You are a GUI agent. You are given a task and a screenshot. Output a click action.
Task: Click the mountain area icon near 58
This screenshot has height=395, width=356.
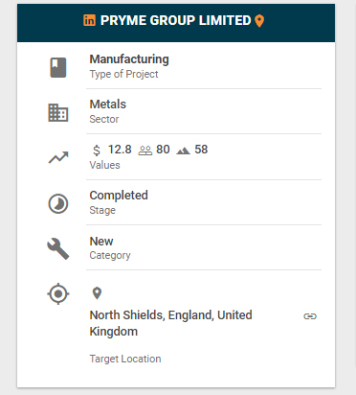coord(183,151)
